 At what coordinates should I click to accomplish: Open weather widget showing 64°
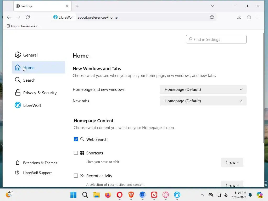click(9, 194)
